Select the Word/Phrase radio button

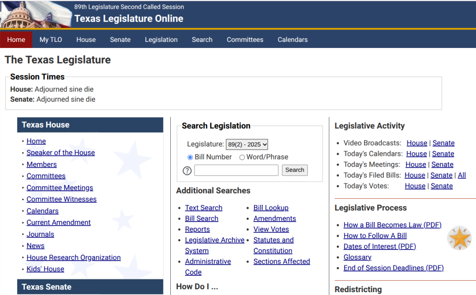[x=242, y=157]
